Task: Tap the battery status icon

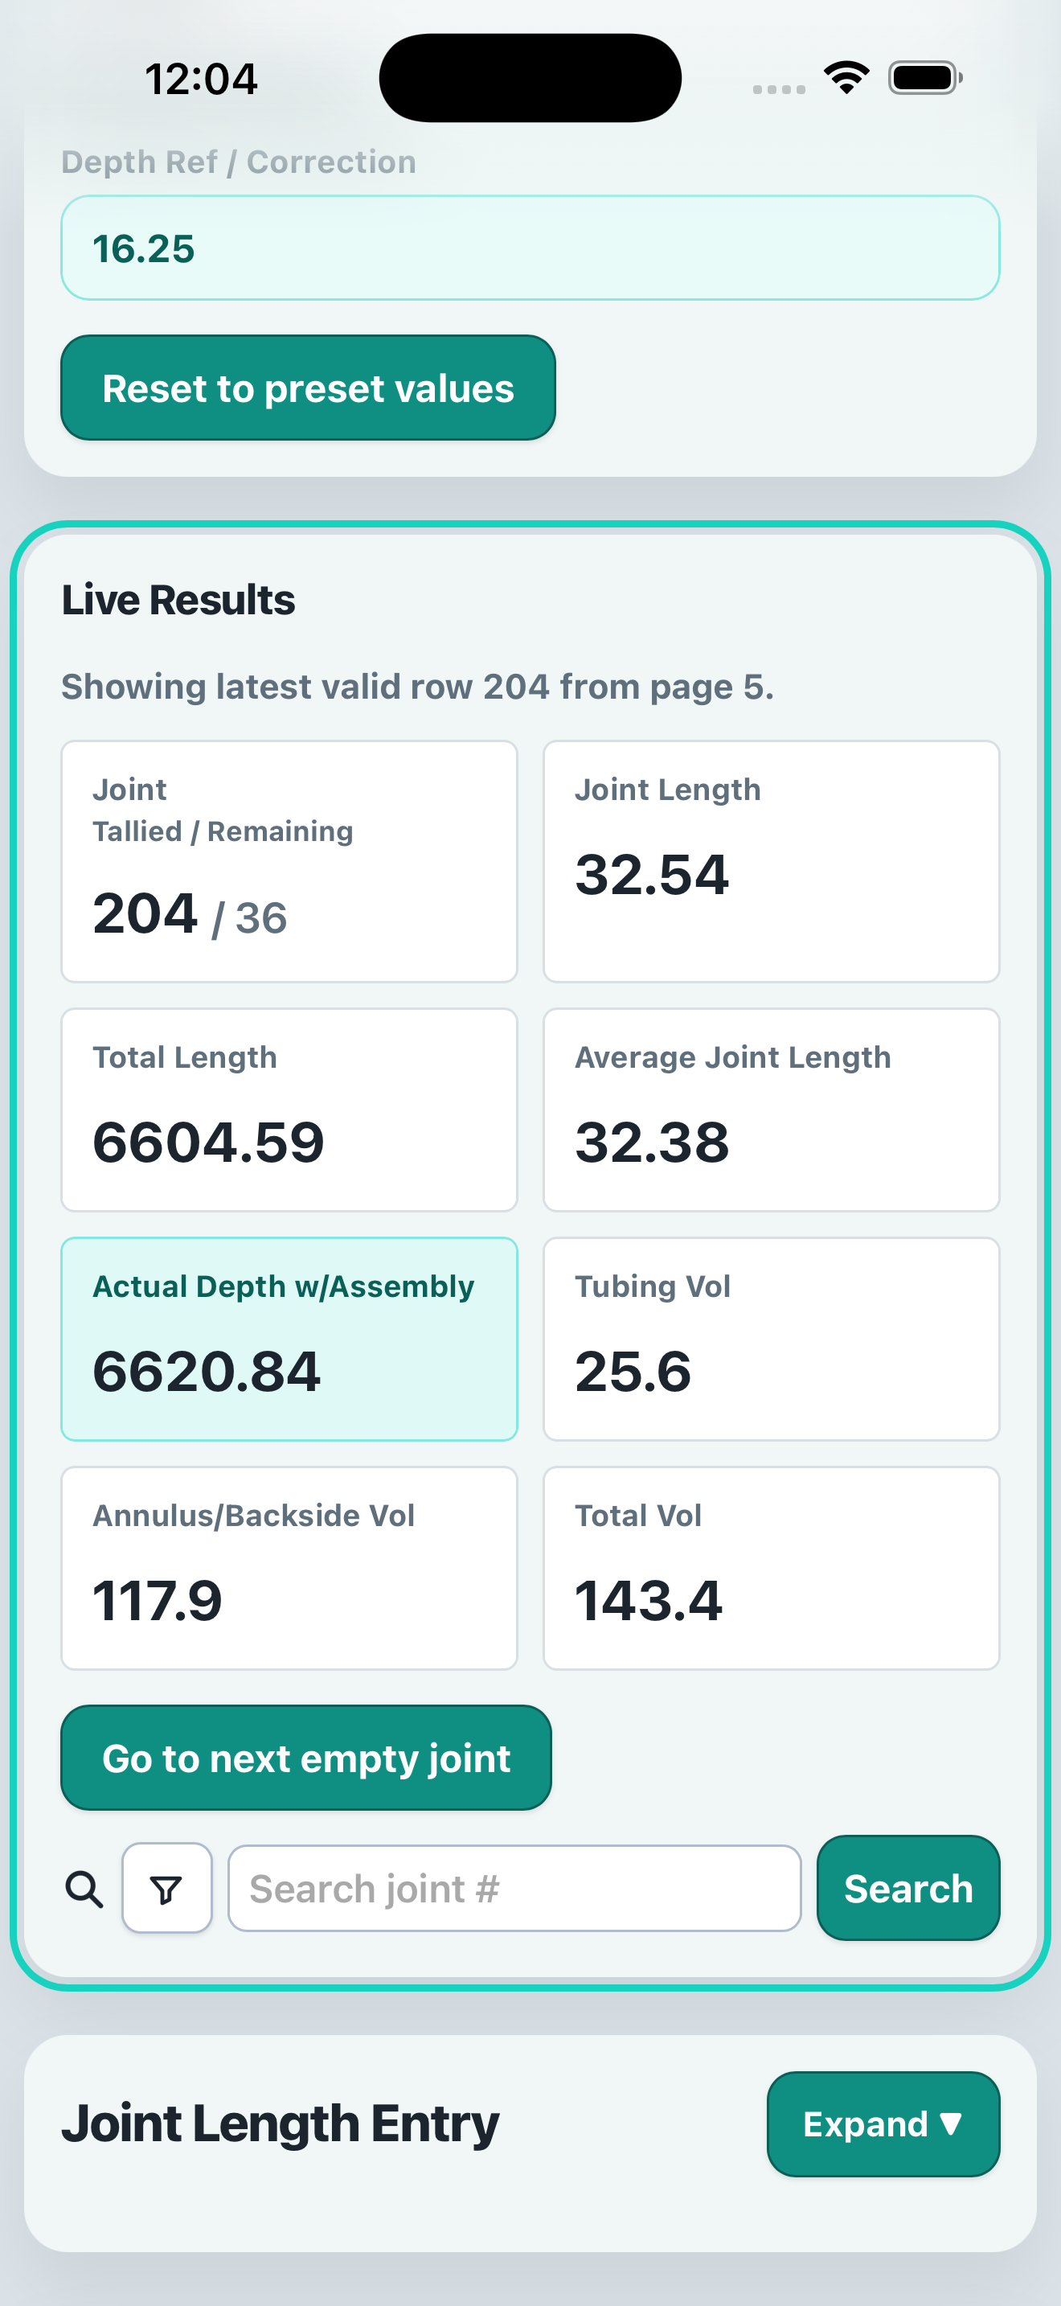Action: (x=925, y=78)
